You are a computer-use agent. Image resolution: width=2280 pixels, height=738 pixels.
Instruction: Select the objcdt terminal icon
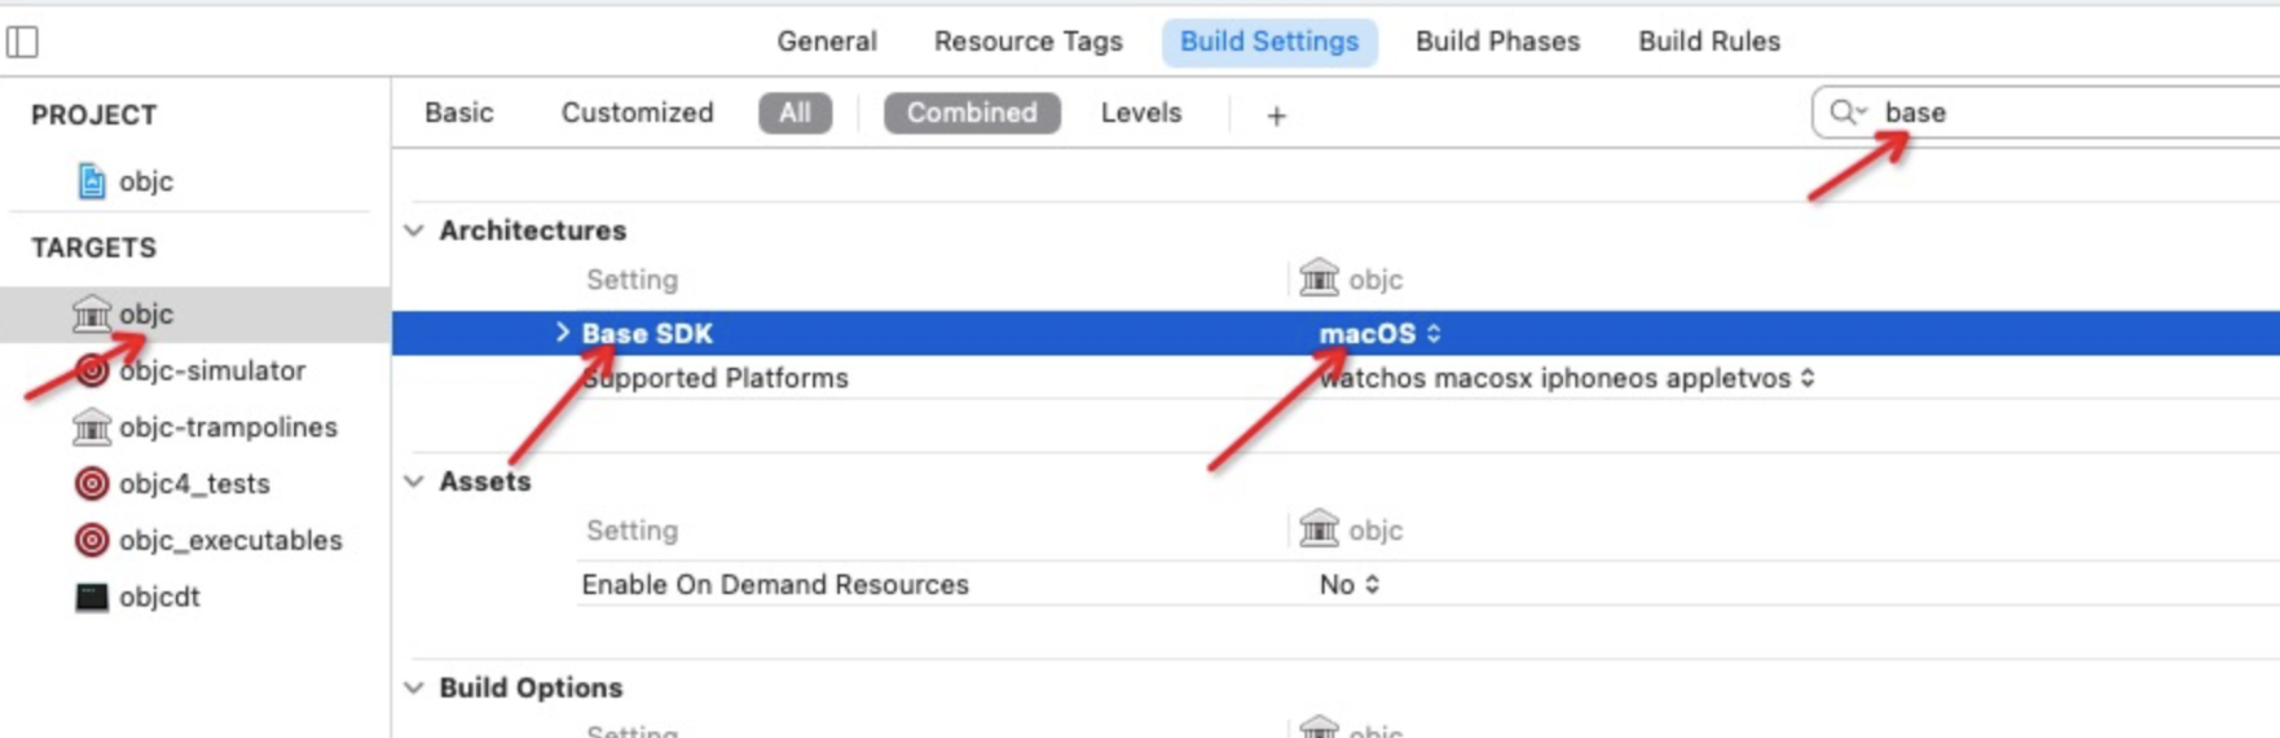(91, 597)
